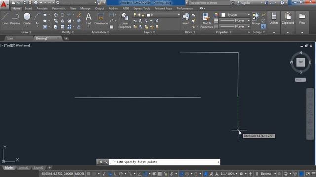
Task: Click the Help question mark icon
Action: [282, 3]
